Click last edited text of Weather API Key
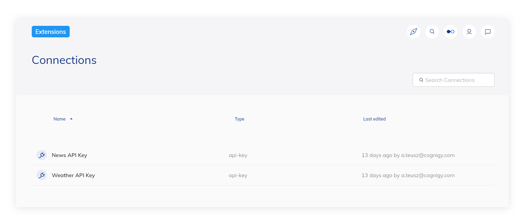The width and height of the screenshot is (527, 224). (408, 175)
